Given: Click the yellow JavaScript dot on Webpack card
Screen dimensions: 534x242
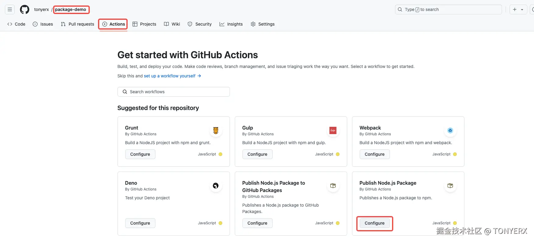Looking at the screenshot, I should [x=455, y=154].
